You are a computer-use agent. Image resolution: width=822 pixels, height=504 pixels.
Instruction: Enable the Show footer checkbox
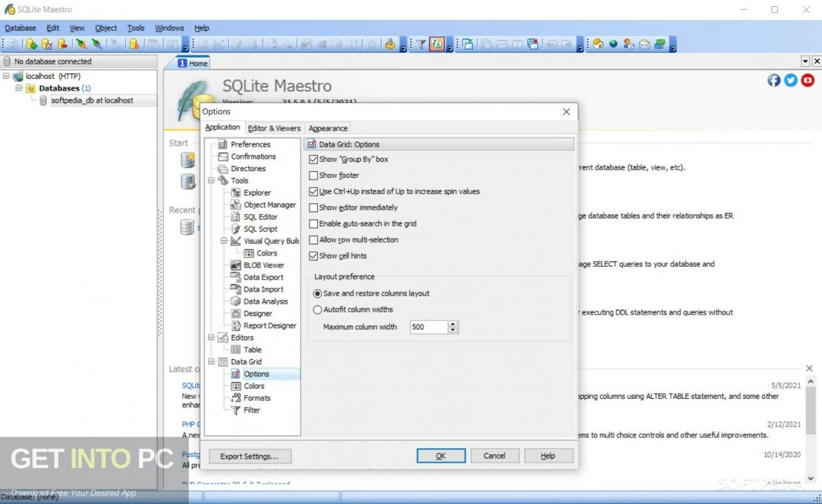tap(313, 175)
